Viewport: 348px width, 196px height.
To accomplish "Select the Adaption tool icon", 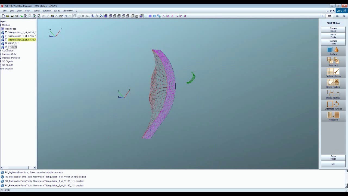I will click(x=333, y=116).
